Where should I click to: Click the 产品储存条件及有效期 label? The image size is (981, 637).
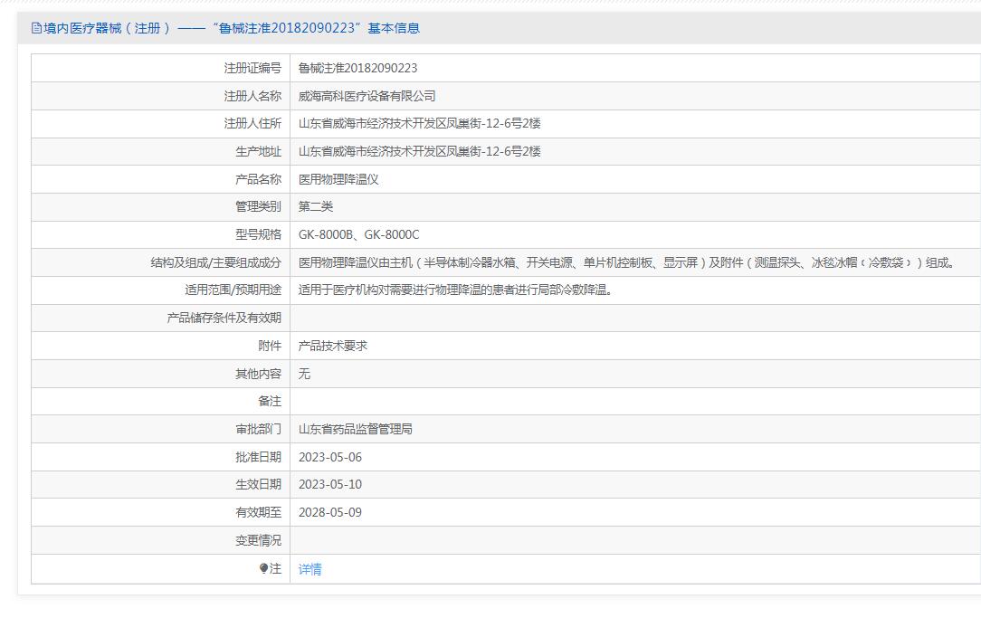pyautogui.click(x=224, y=318)
